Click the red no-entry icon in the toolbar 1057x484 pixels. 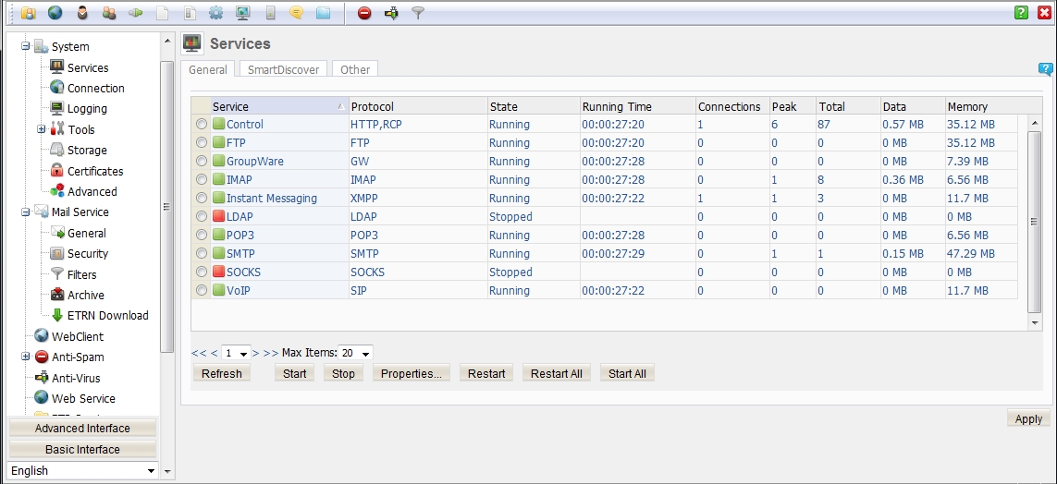click(x=364, y=13)
